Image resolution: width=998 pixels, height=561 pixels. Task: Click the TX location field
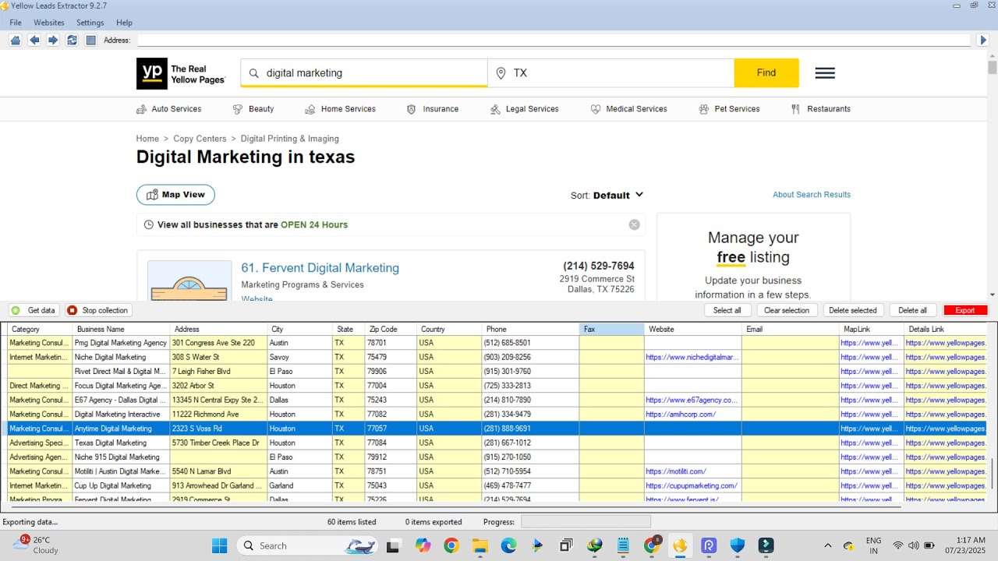(x=611, y=73)
